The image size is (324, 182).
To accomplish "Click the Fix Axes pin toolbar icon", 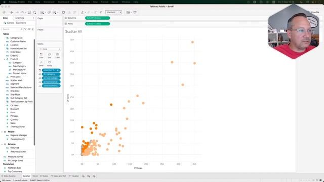I will pos(101,12).
